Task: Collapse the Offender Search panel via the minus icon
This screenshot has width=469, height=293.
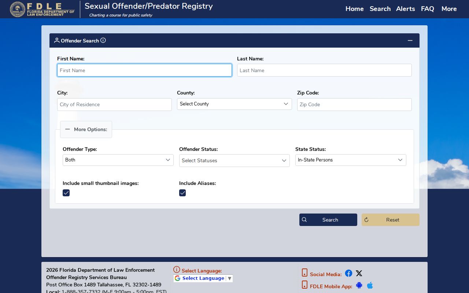Action: (410, 40)
